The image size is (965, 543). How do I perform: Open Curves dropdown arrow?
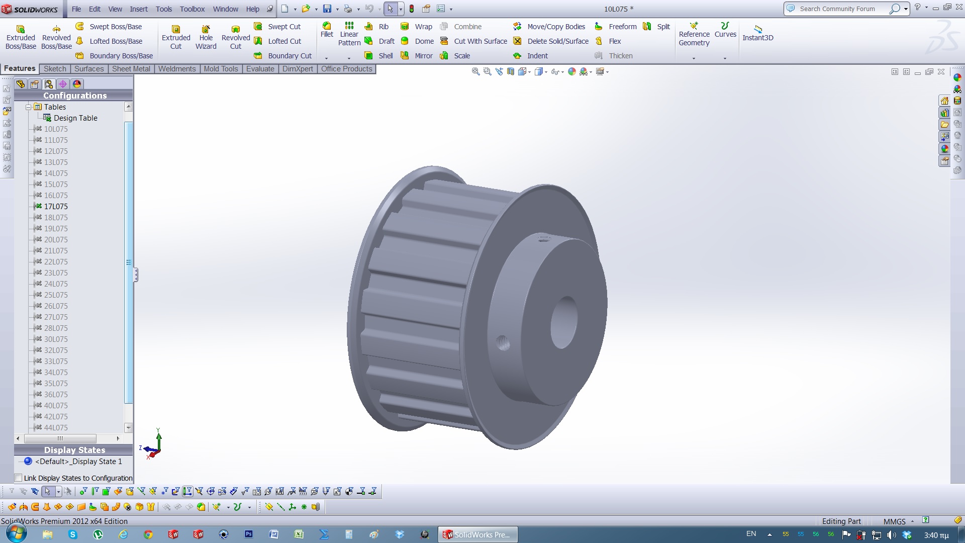point(725,58)
